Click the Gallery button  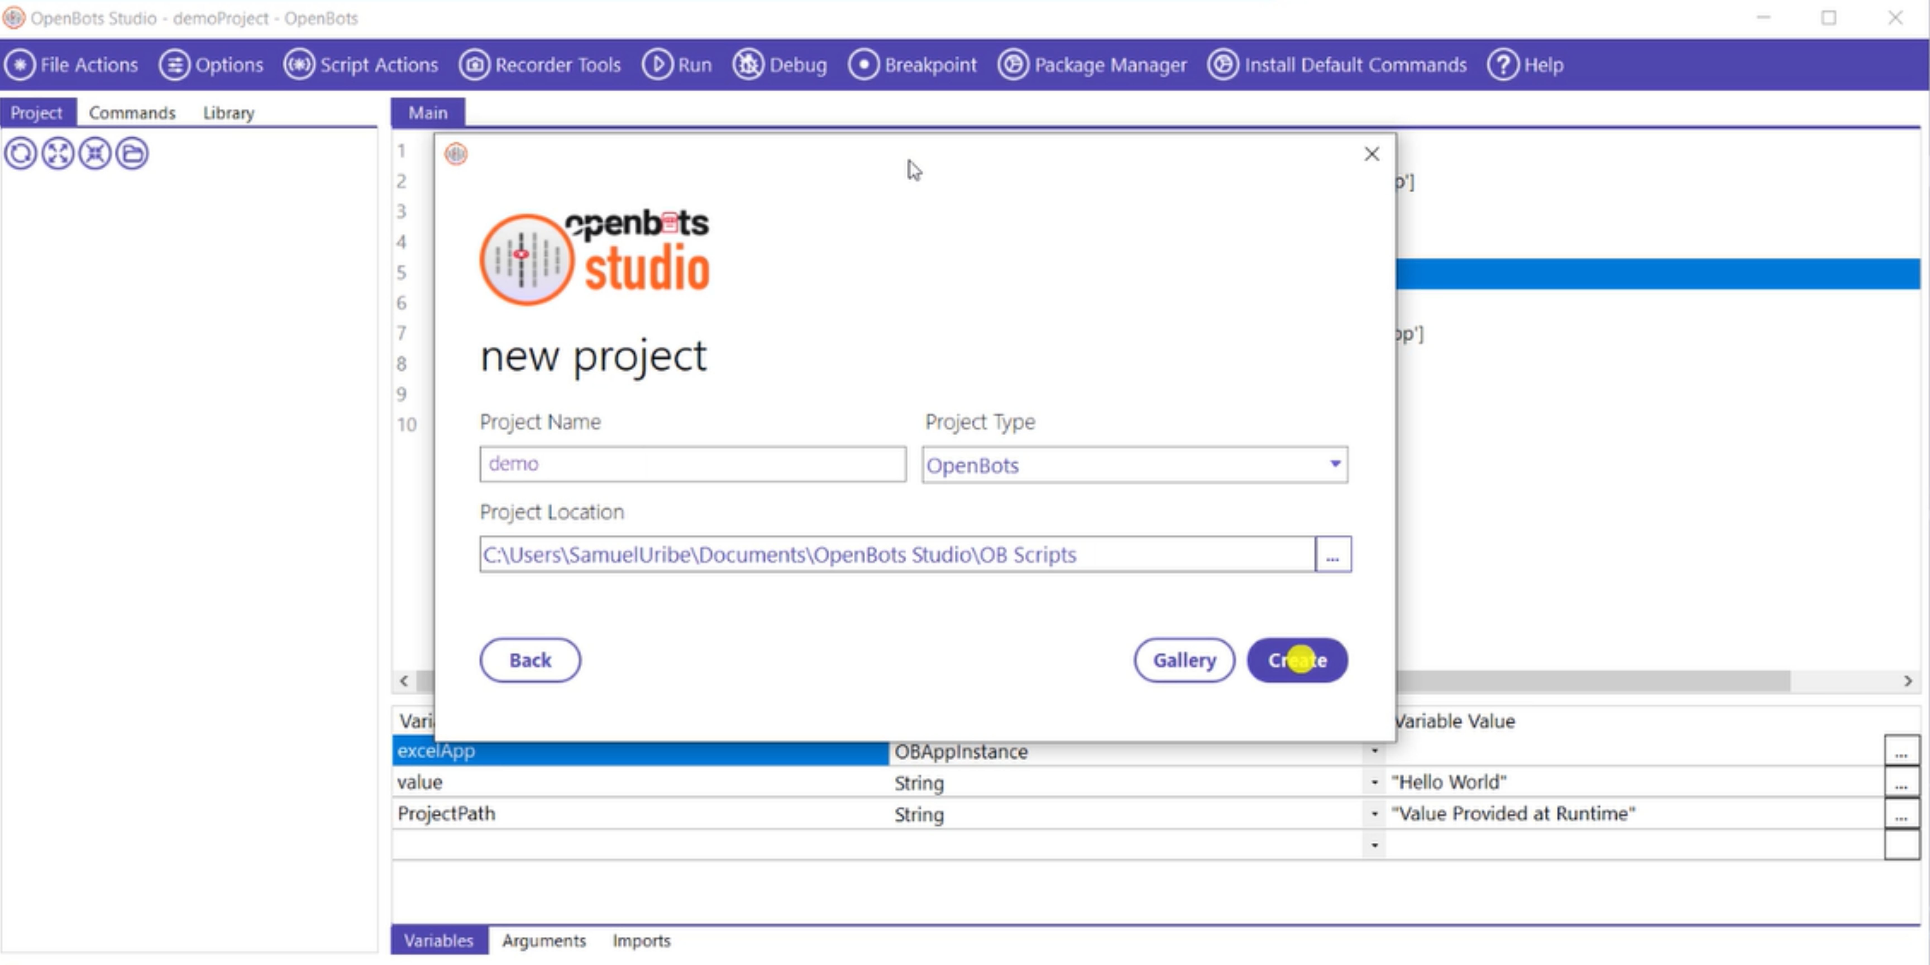1184,660
